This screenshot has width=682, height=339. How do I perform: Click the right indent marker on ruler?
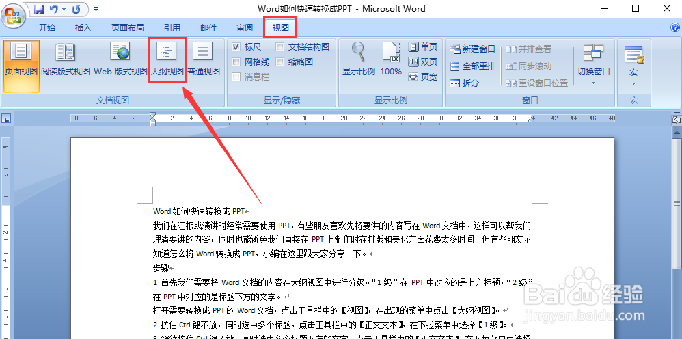coord(532,119)
